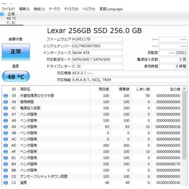Click the status orb for row AF

click(6, 151)
